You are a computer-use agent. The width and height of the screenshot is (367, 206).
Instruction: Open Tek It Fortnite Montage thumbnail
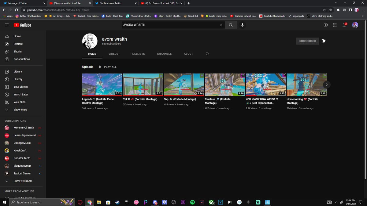[143, 85]
